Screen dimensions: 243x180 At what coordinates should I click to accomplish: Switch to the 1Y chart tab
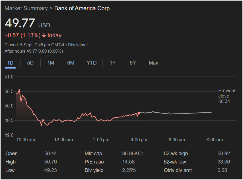(x=113, y=63)
